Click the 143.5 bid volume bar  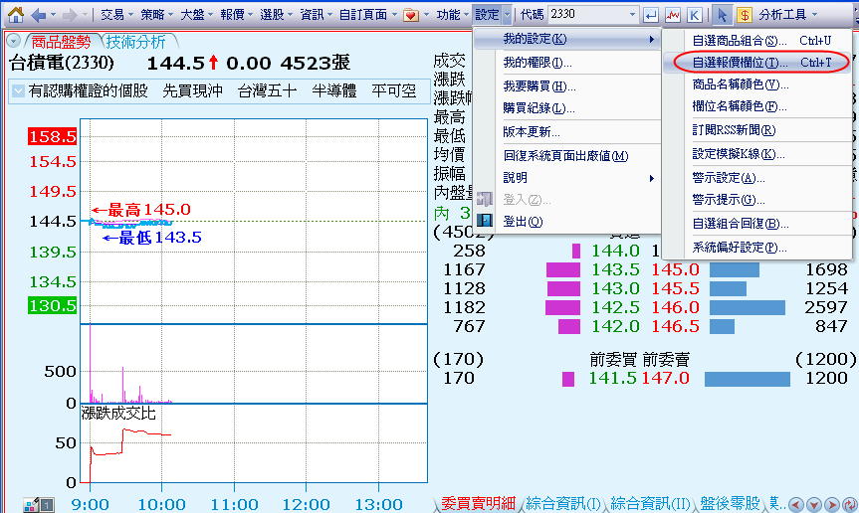coord(563,269)
